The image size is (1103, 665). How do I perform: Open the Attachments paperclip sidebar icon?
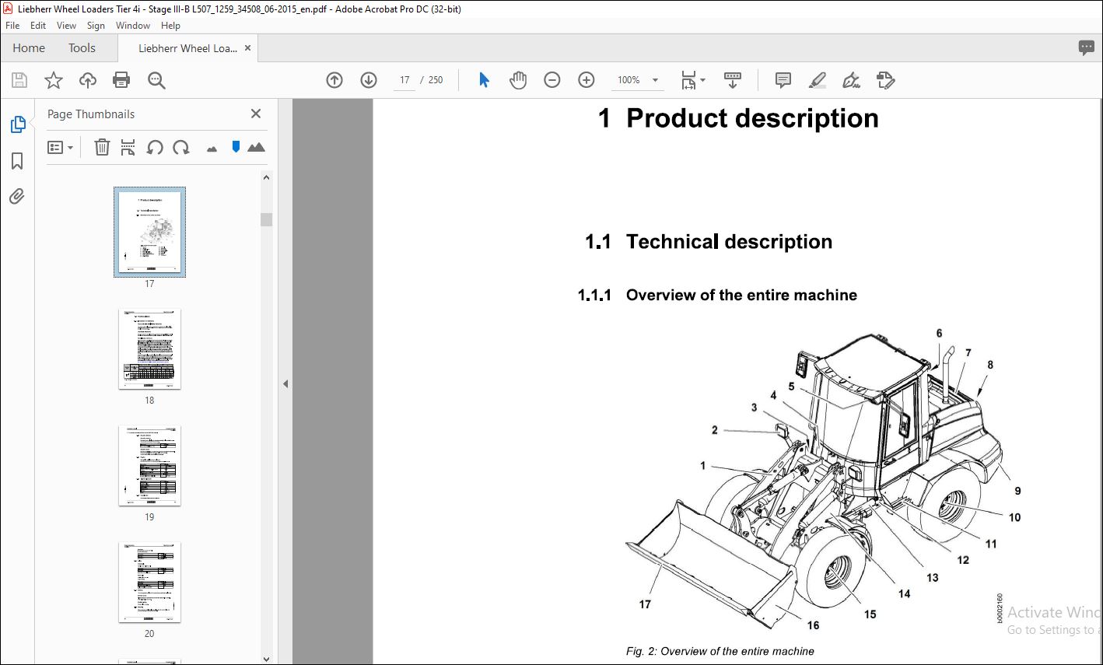coord(17,196)
